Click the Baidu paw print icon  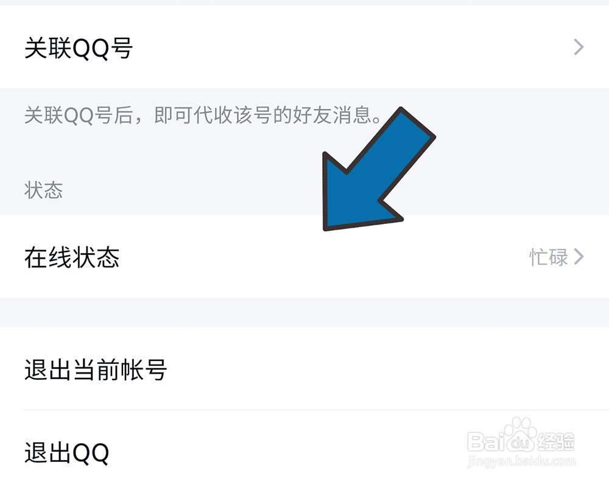pyautogui.click(x=521, y=434)
